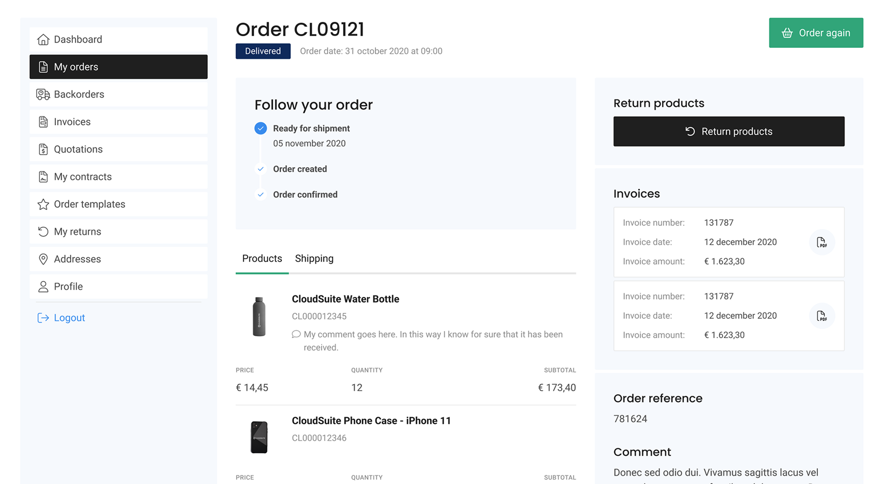Open Invoices in the sidebar
The width and height of the screenshot is (896, 484).
[72, 122]
